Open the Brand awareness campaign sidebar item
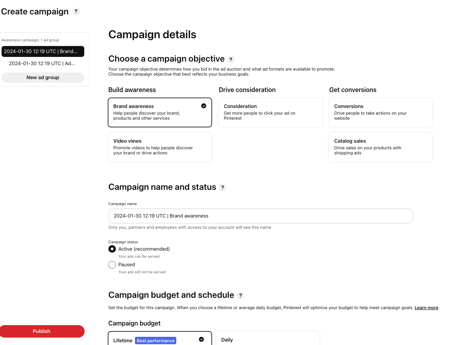This screenshot has width=452, height=345. pos(43,51)
